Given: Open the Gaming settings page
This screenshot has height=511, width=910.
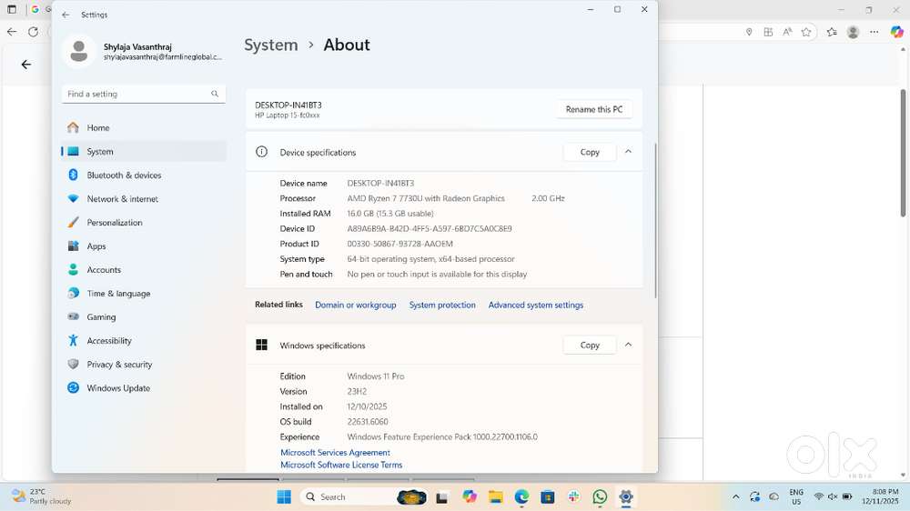Looking at the screenshot, I should pyautogui.click(x=101, y=317).
